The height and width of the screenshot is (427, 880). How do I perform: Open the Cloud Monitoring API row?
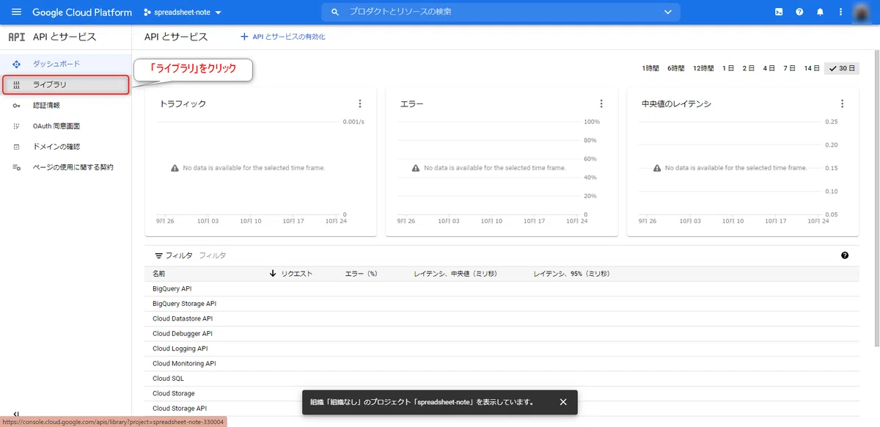point(502,364)
